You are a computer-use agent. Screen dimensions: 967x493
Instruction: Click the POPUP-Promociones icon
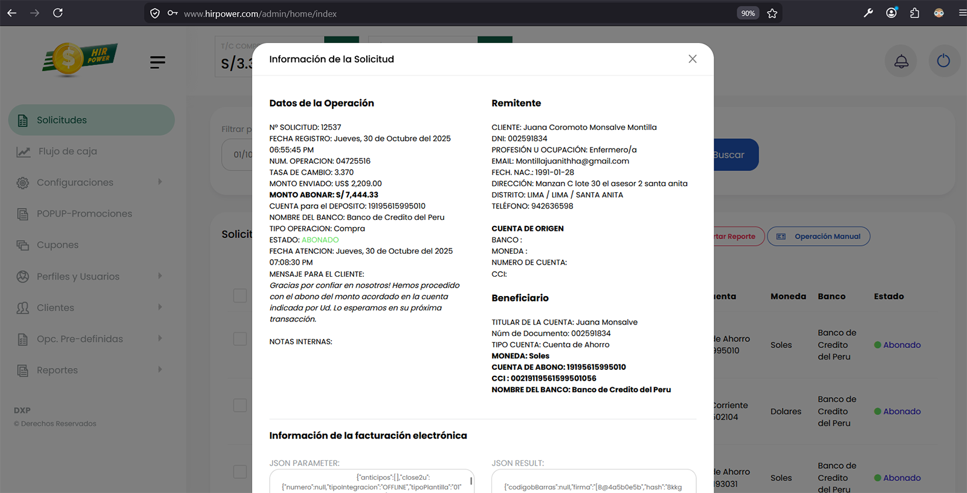(x=23, y=214)
